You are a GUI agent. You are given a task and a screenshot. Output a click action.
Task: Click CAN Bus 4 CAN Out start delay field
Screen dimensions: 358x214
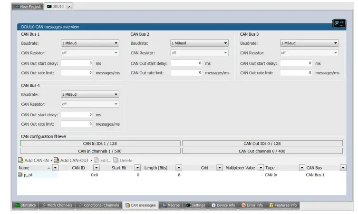coord(77,114)
